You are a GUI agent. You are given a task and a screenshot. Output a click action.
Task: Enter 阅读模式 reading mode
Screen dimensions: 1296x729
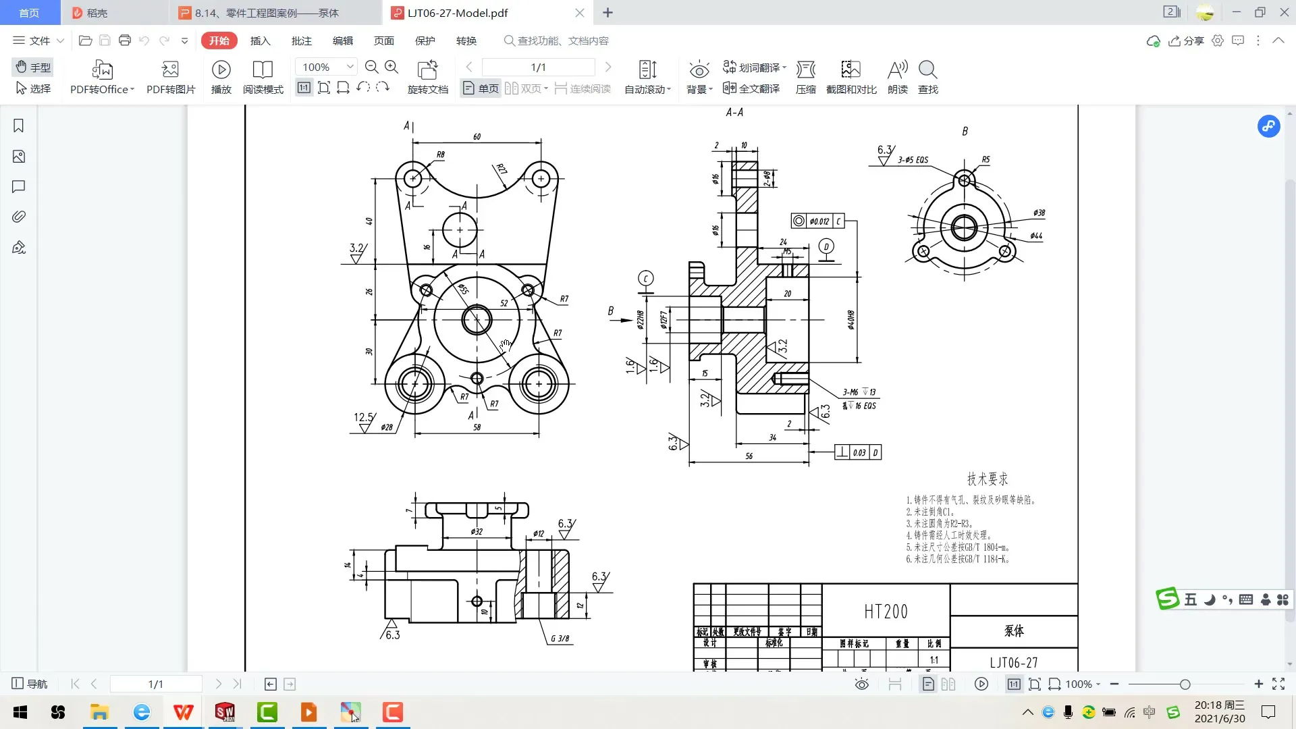[263, 76]
